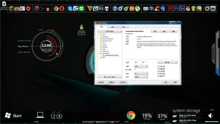Image resolution: width=220 pixels, height=124 pixels.
Task: Open the white fox mask dock icon
Action: [107, 9]
